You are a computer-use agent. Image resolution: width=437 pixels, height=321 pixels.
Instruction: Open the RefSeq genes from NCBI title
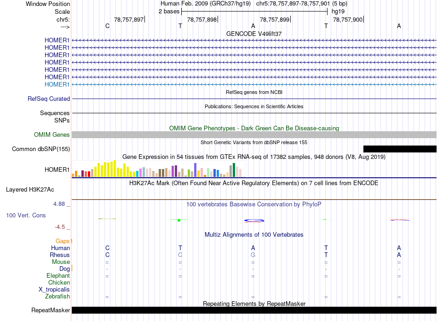tap(254, 92)
